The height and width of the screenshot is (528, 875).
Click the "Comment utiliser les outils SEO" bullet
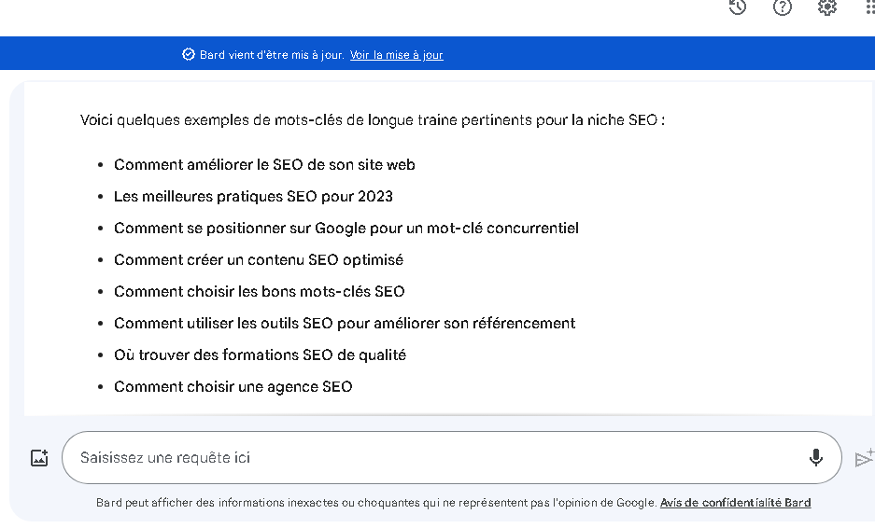point(345,324)
